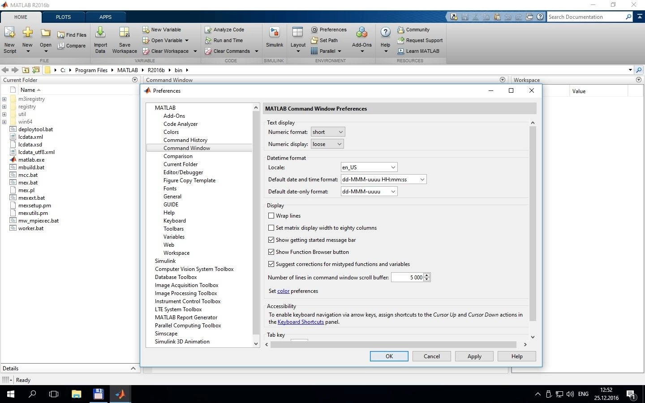Open File Explorer from the taskbar
The height and width of the screenshot is (403, 645).
[76, 394]
